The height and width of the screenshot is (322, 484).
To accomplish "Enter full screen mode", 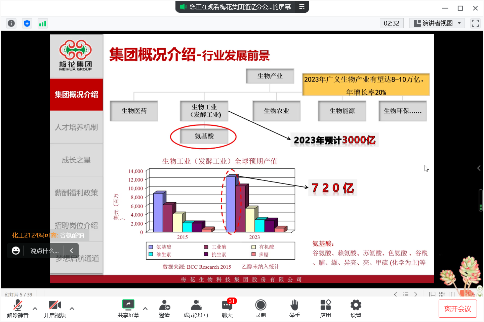I will pyautogui.click(x=475, y=23).
